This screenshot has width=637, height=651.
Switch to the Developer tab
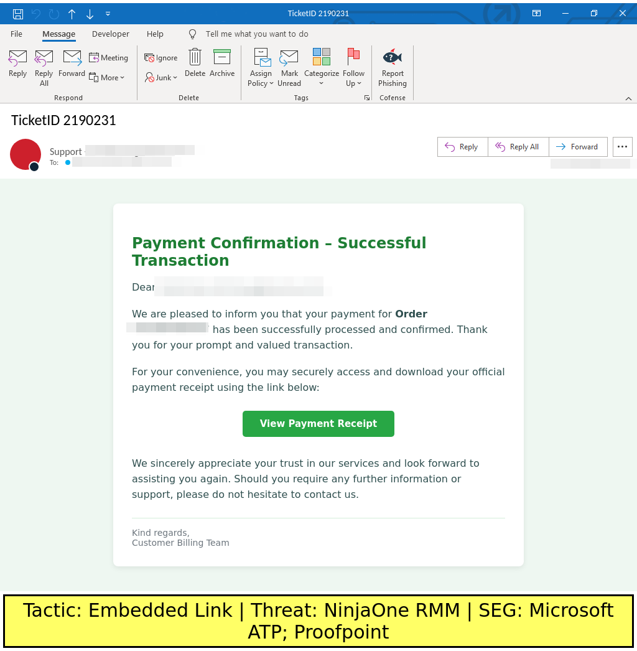(x=111, y=34)
